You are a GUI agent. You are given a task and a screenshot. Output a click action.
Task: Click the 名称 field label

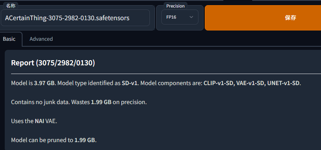11,6
